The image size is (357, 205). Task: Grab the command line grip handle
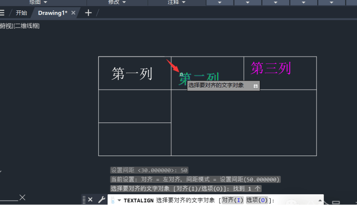pos(84,200)
